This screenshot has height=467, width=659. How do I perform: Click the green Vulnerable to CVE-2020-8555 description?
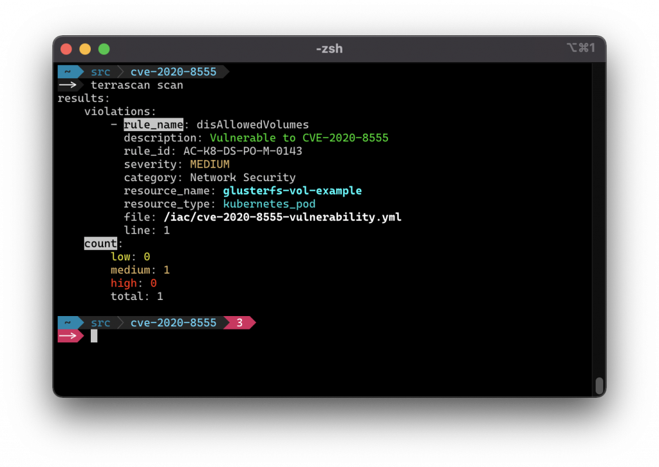point(299,138)
